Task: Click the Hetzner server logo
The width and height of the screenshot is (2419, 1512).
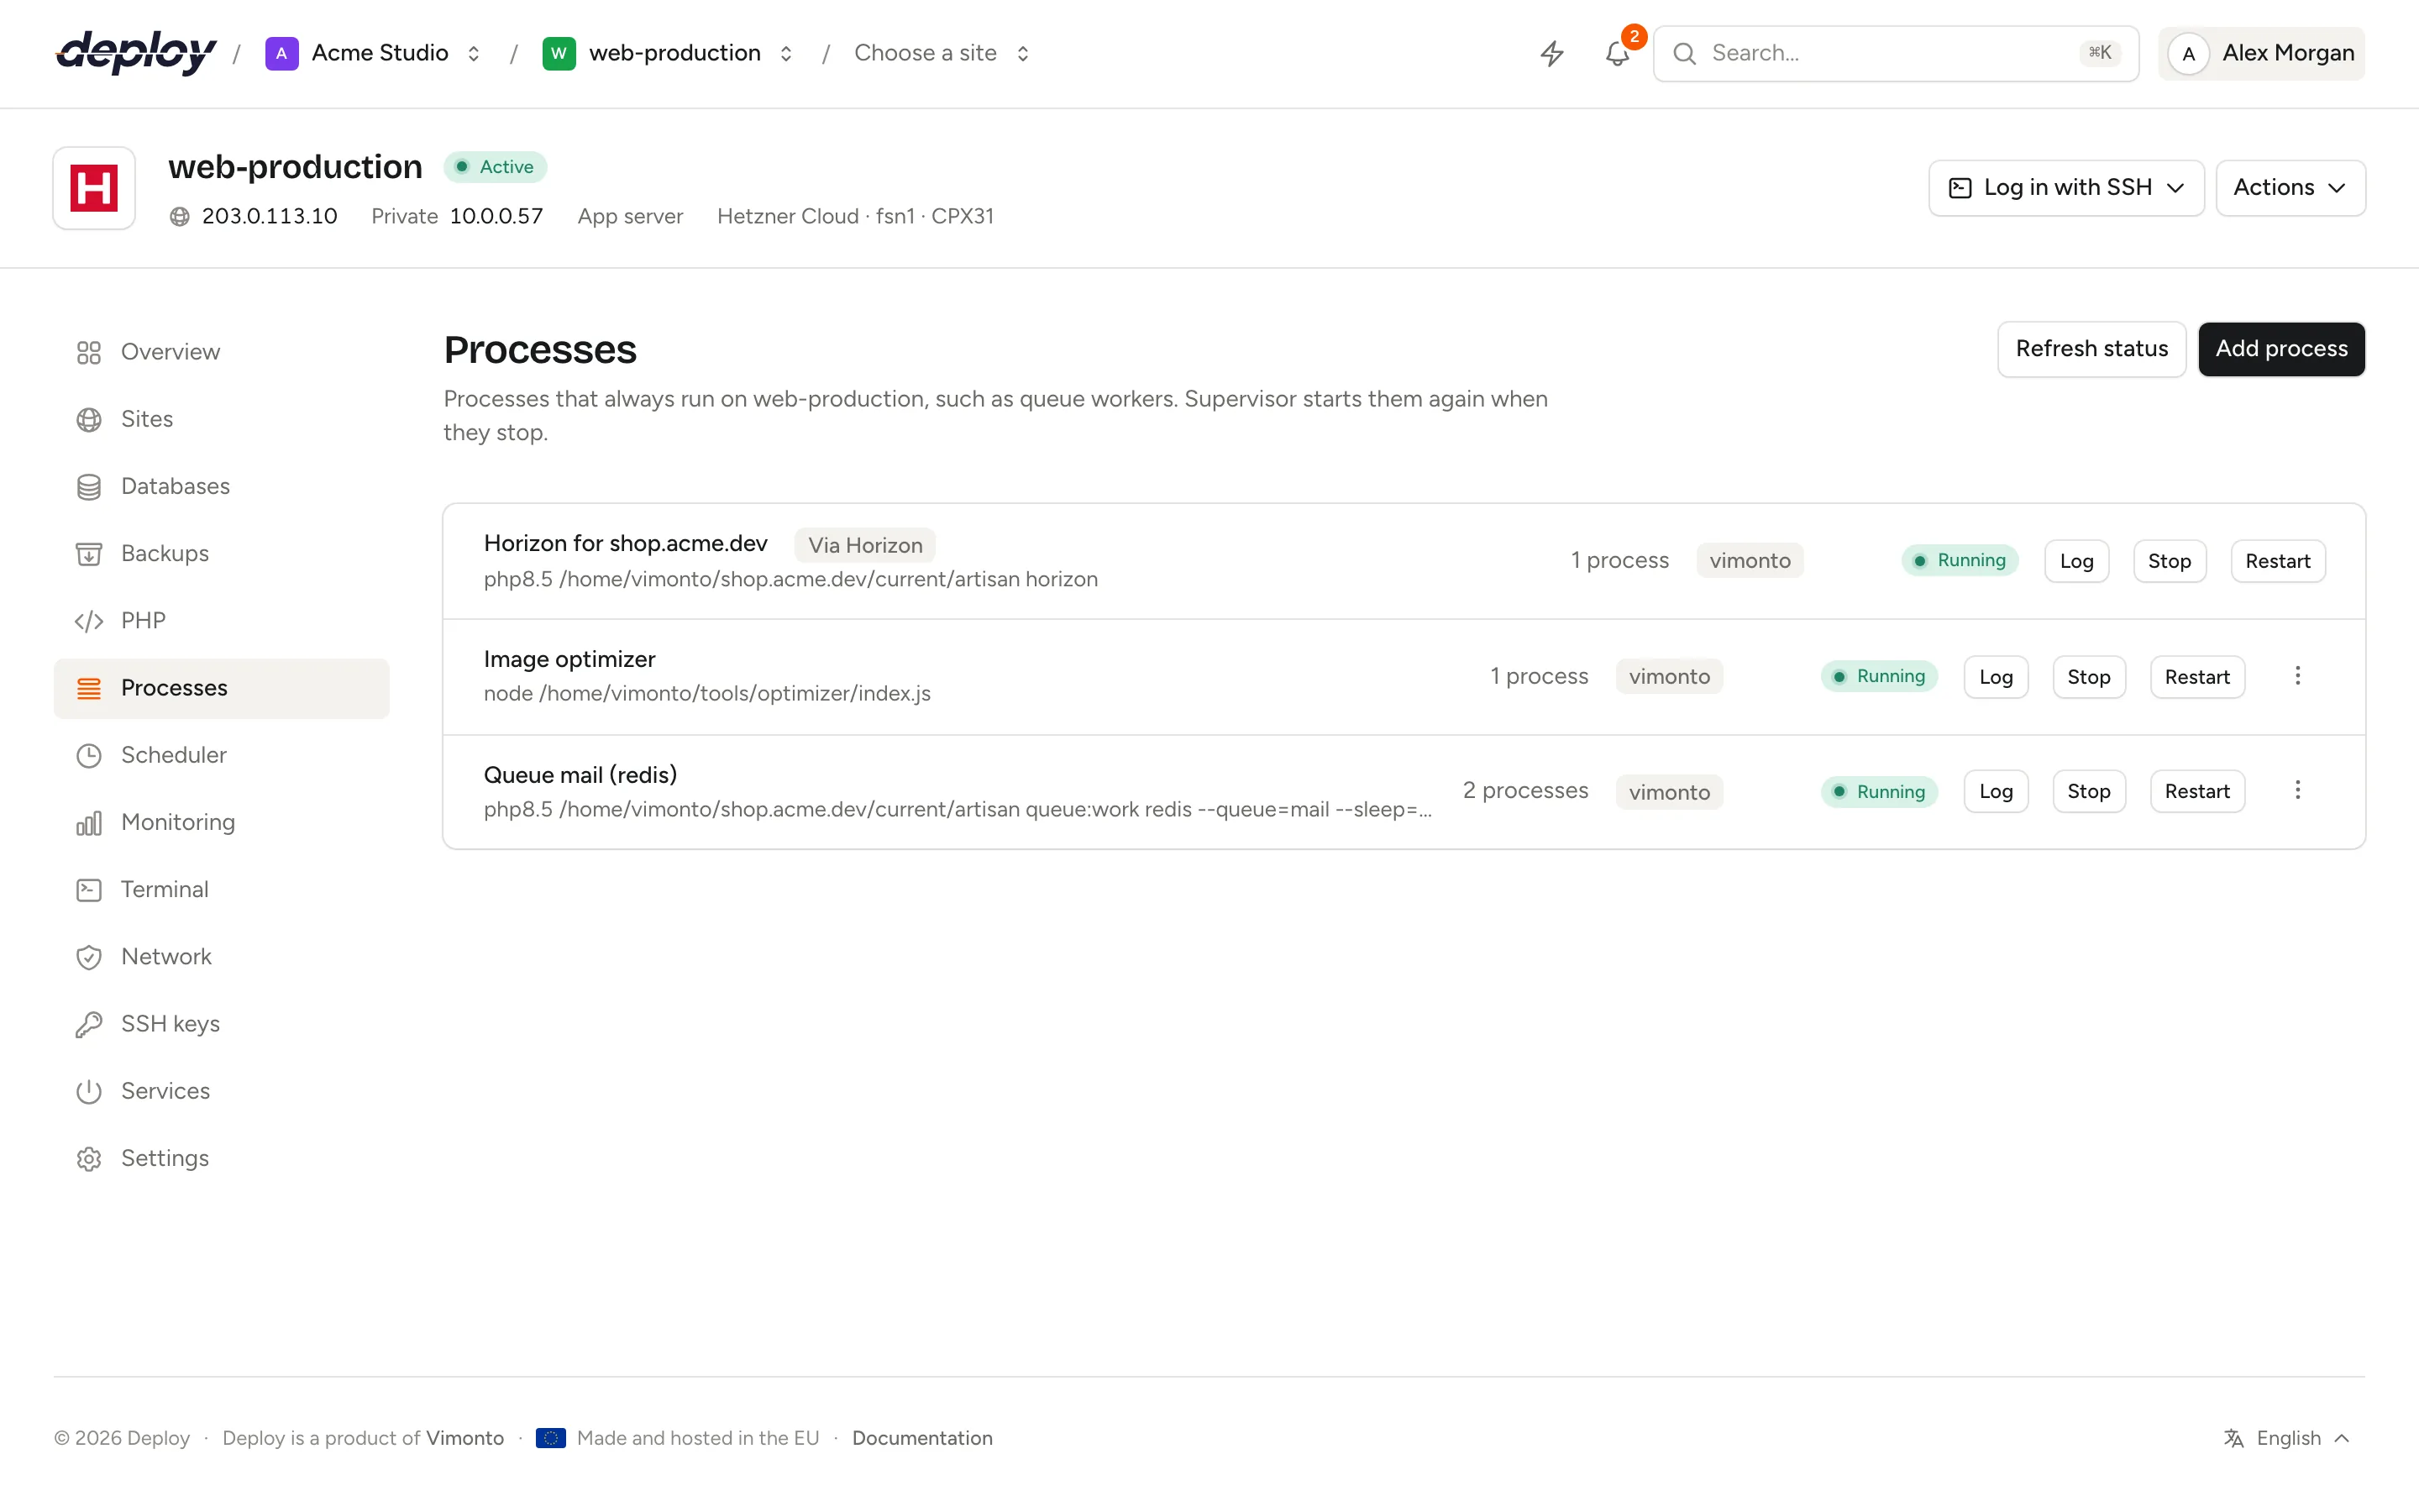Action: 94,188
